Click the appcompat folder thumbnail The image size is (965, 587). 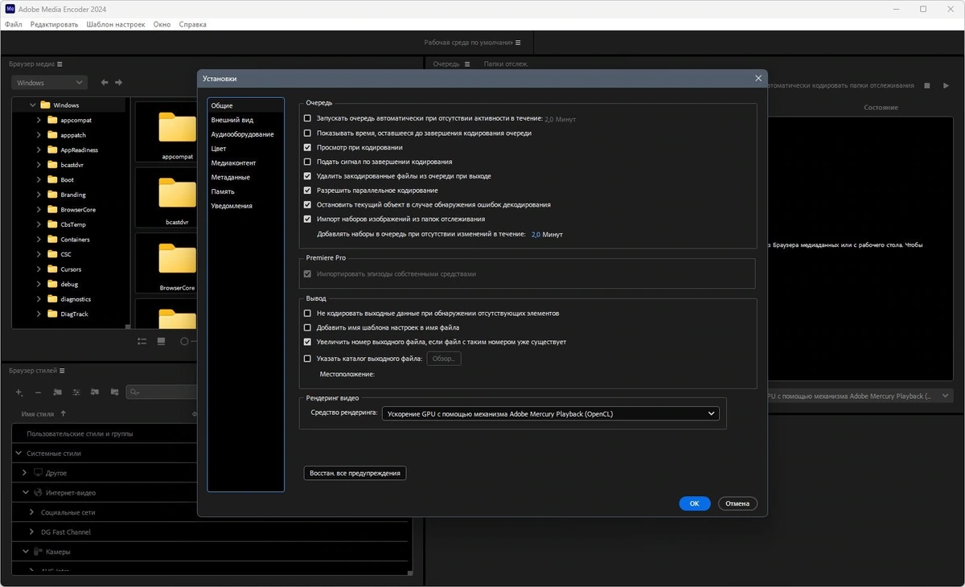pos(177,129)
